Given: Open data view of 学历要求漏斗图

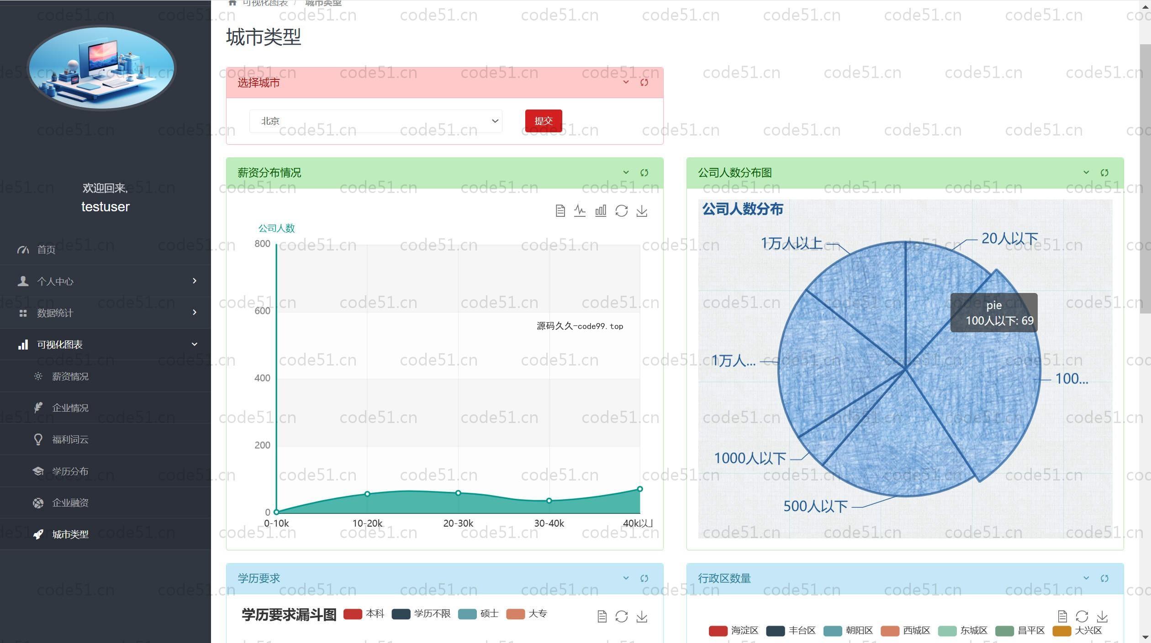Looking at the screenshot, I should click(x=602, y=617).
